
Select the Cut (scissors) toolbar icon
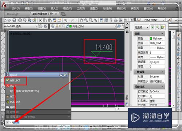[40, 20]
